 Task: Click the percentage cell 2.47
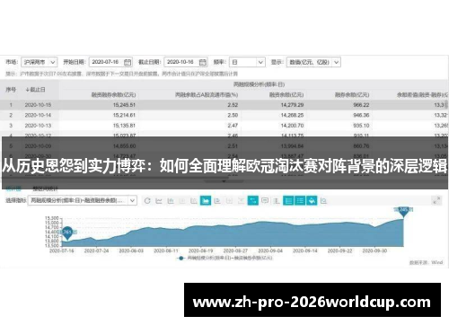tap(233, 126)
